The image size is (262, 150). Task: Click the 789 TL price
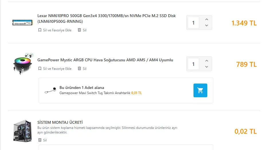tap(246, 64)
